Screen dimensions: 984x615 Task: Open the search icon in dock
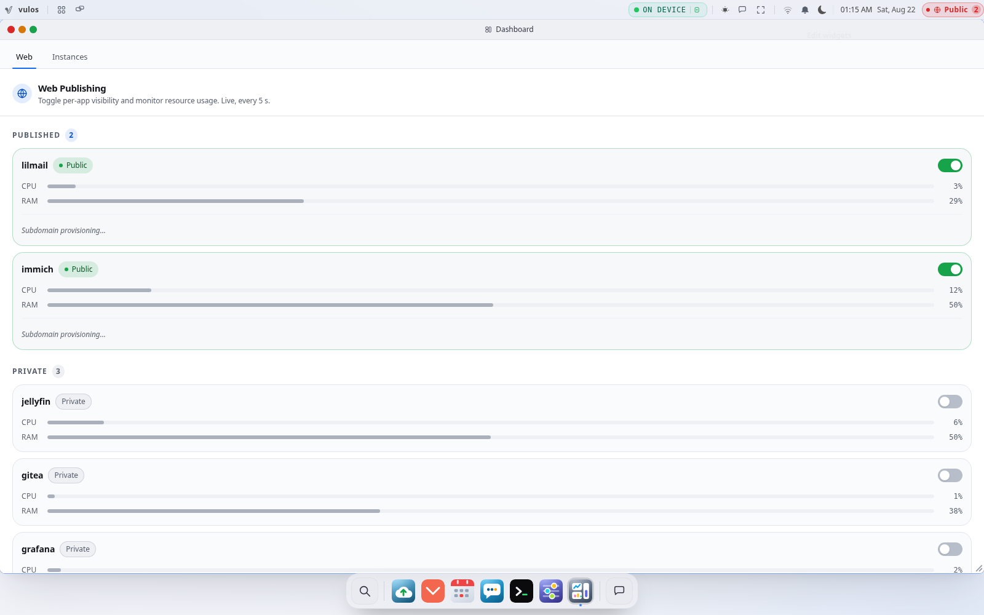[365, 591]
